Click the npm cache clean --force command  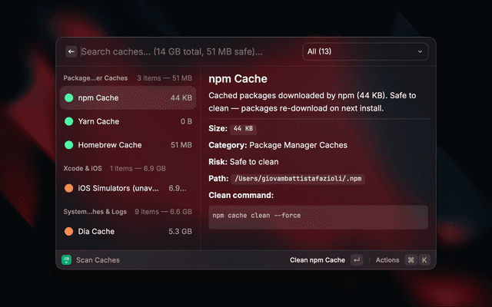click(x=256, y=216)
